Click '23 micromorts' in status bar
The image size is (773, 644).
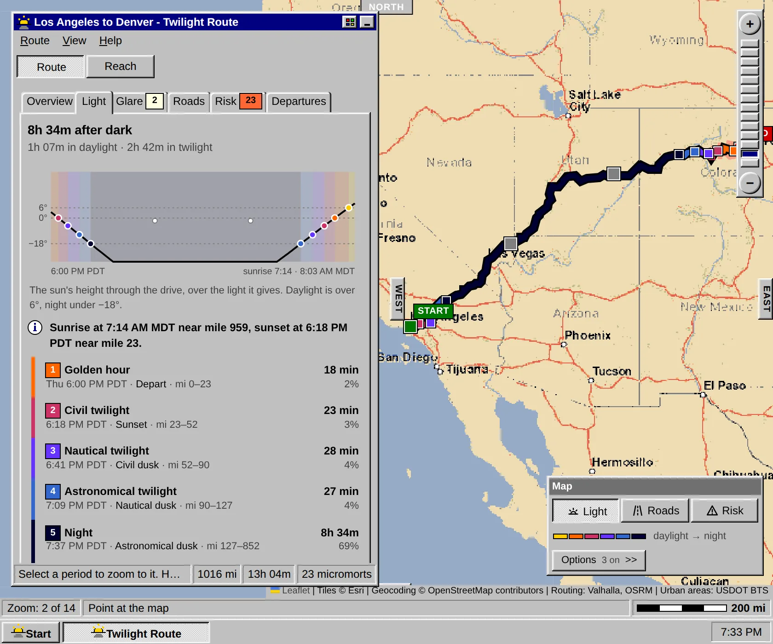336,574
